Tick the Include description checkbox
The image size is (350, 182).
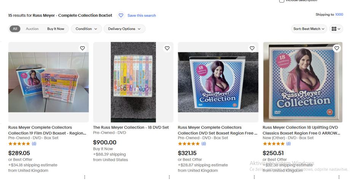pos(282,1)
